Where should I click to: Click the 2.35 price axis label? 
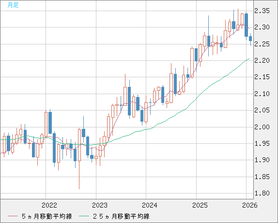tap(262, 11)
